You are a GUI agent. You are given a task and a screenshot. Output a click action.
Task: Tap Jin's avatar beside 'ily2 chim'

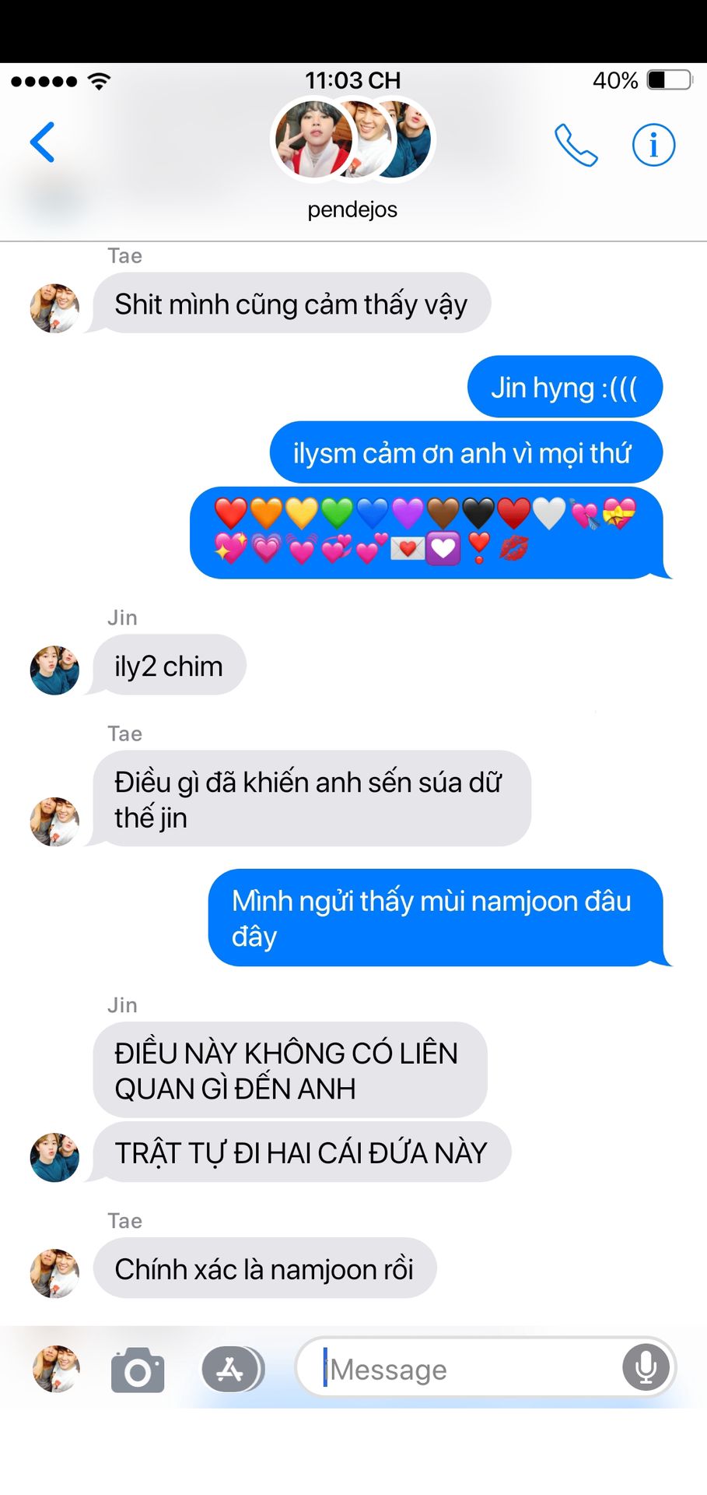[54, 670]
